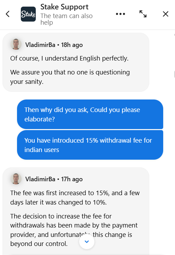
Task: Click the 'questioning your sanity' paragraph
Action: click(x=70, y=77)
